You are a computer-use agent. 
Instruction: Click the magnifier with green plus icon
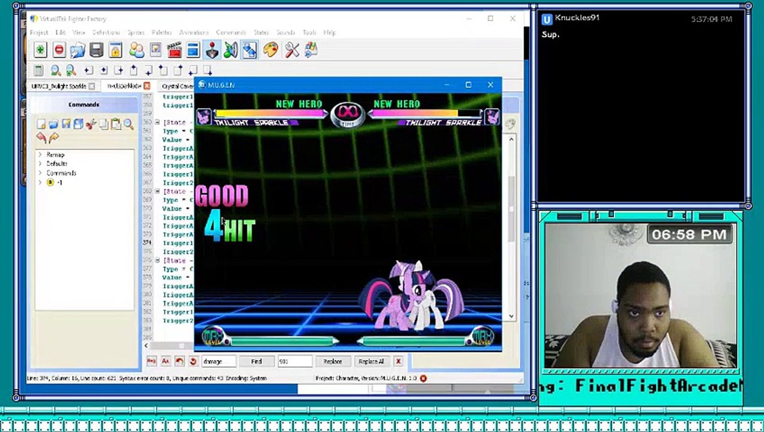pyautogui.click(x=71, y=70)
